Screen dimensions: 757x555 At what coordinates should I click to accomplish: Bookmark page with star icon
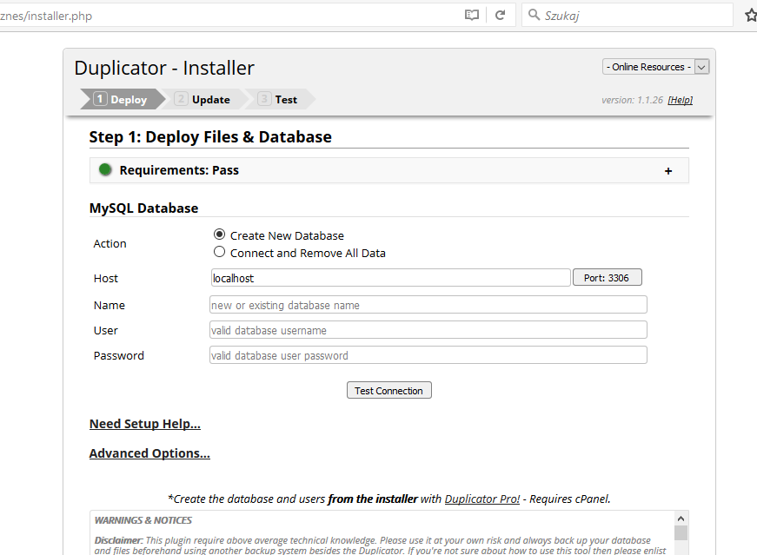[751, 16]
